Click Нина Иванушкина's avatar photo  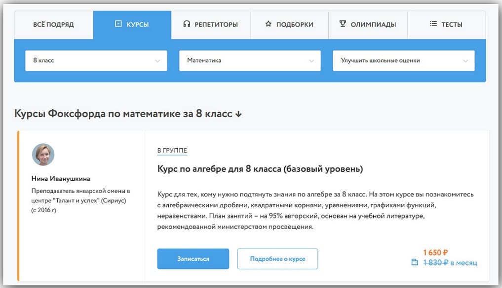pos(43,155)
